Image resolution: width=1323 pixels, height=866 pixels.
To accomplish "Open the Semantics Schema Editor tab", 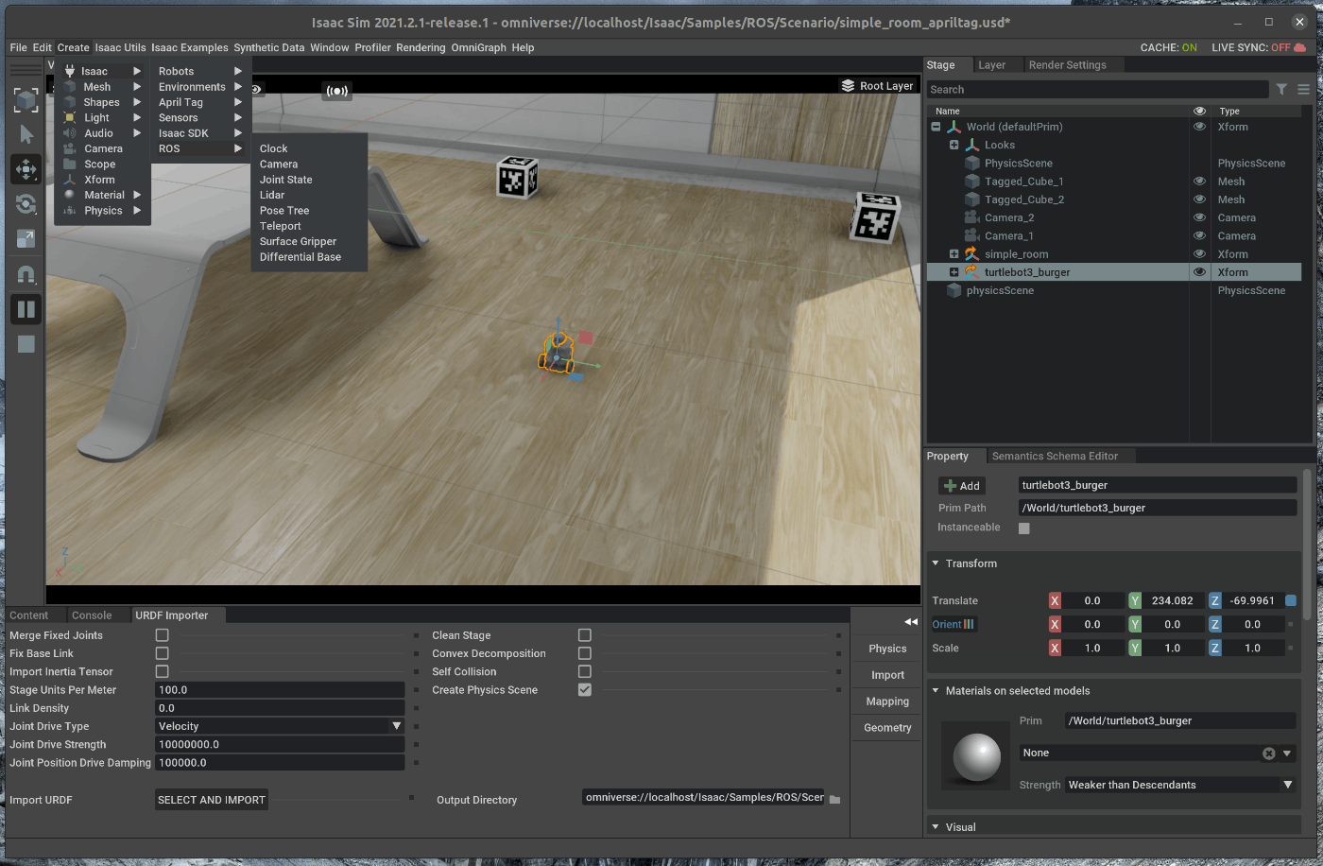I will [x=1055, y=456].
